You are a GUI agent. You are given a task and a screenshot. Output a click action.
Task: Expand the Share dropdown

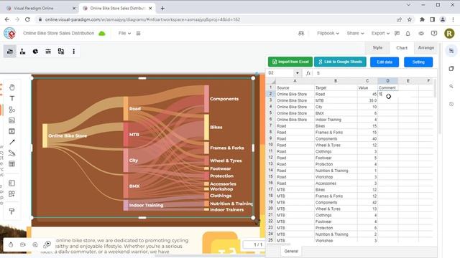coord(355,34)
